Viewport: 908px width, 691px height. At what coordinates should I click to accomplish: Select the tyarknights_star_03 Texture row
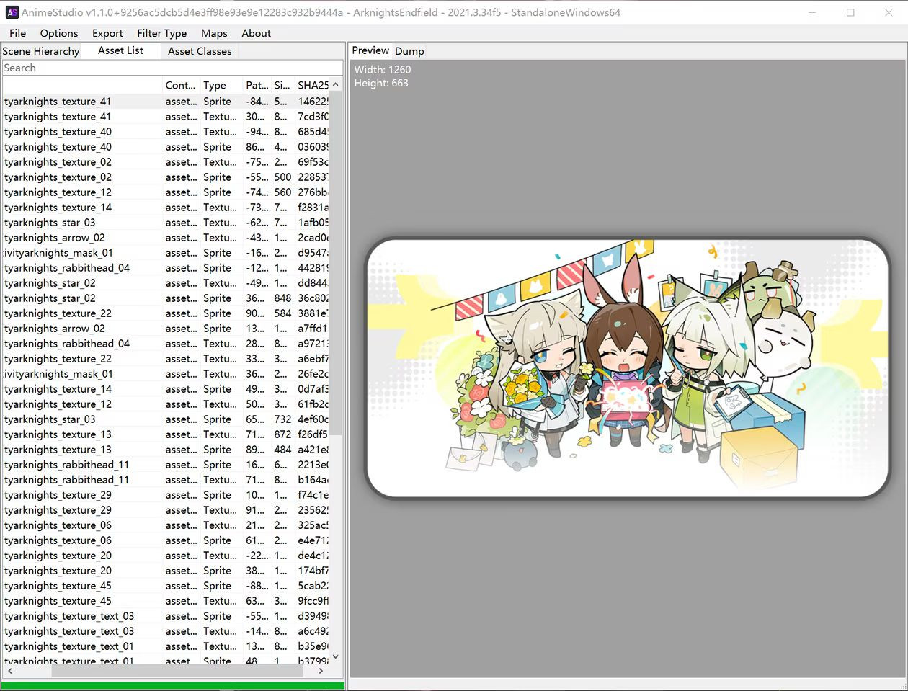(x=166, y=223)
